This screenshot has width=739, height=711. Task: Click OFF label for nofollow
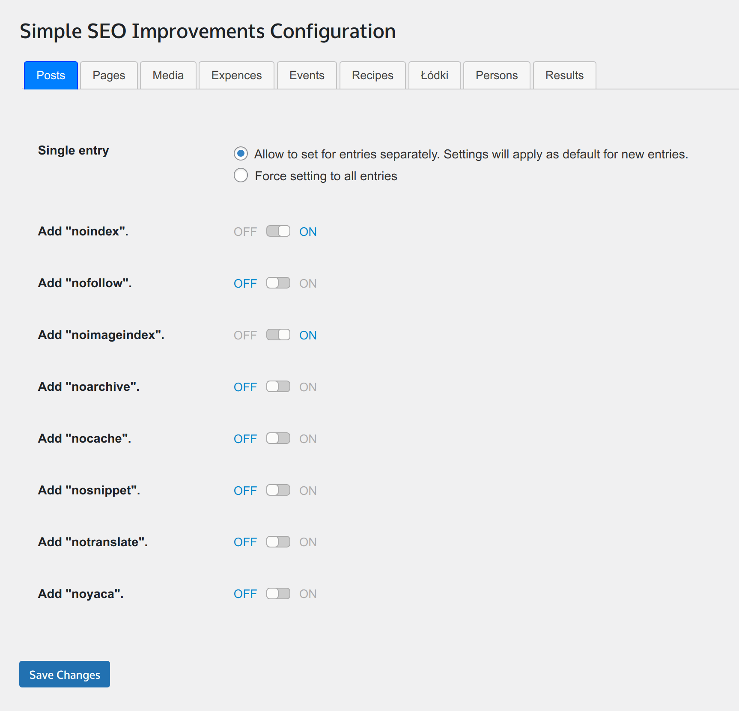click(x=245, y=283)
